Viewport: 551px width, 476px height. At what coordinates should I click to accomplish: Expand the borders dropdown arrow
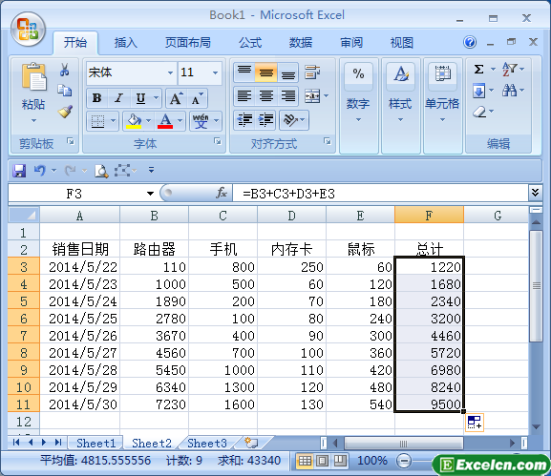(113, 121)
